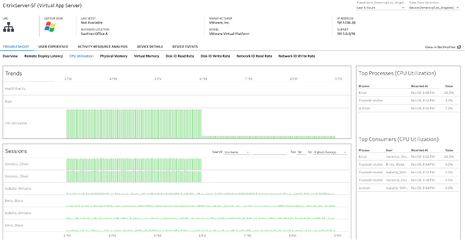The image size is (465, 240).
Task: Click the Value column header in Top Processes
Action: click(449, 86)
